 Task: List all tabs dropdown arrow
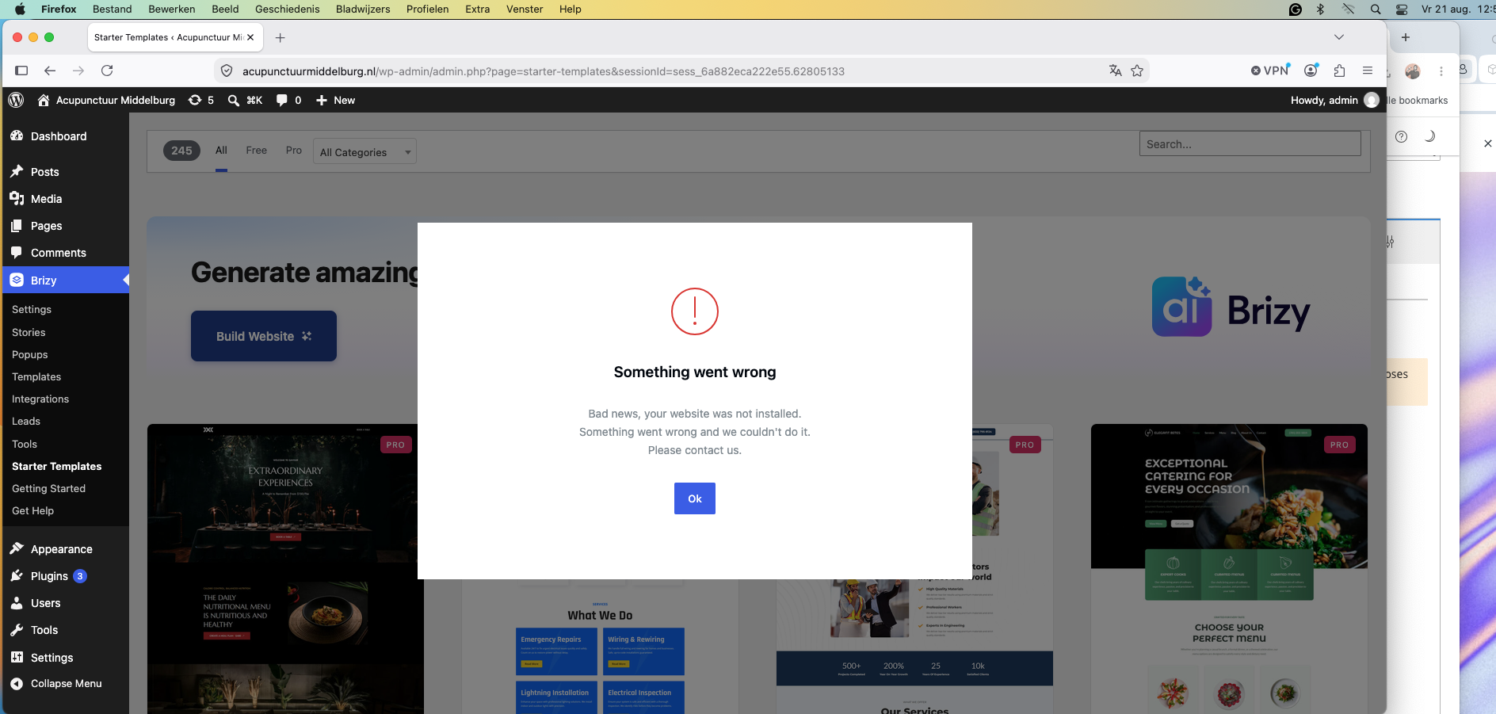[1339, 37]
